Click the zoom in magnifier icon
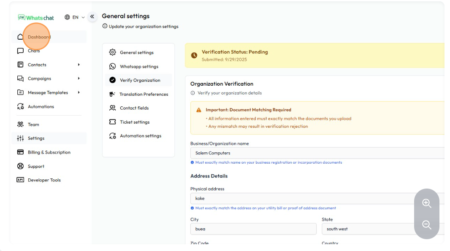Screen dimensions: 450x251 pyautogui.click(x=426, y=203)
